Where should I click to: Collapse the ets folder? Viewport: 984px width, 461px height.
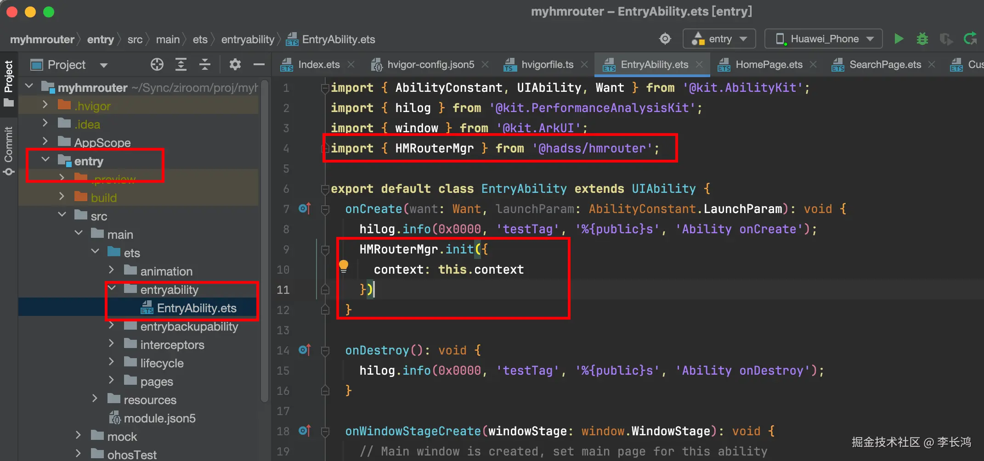click(95, 252)
